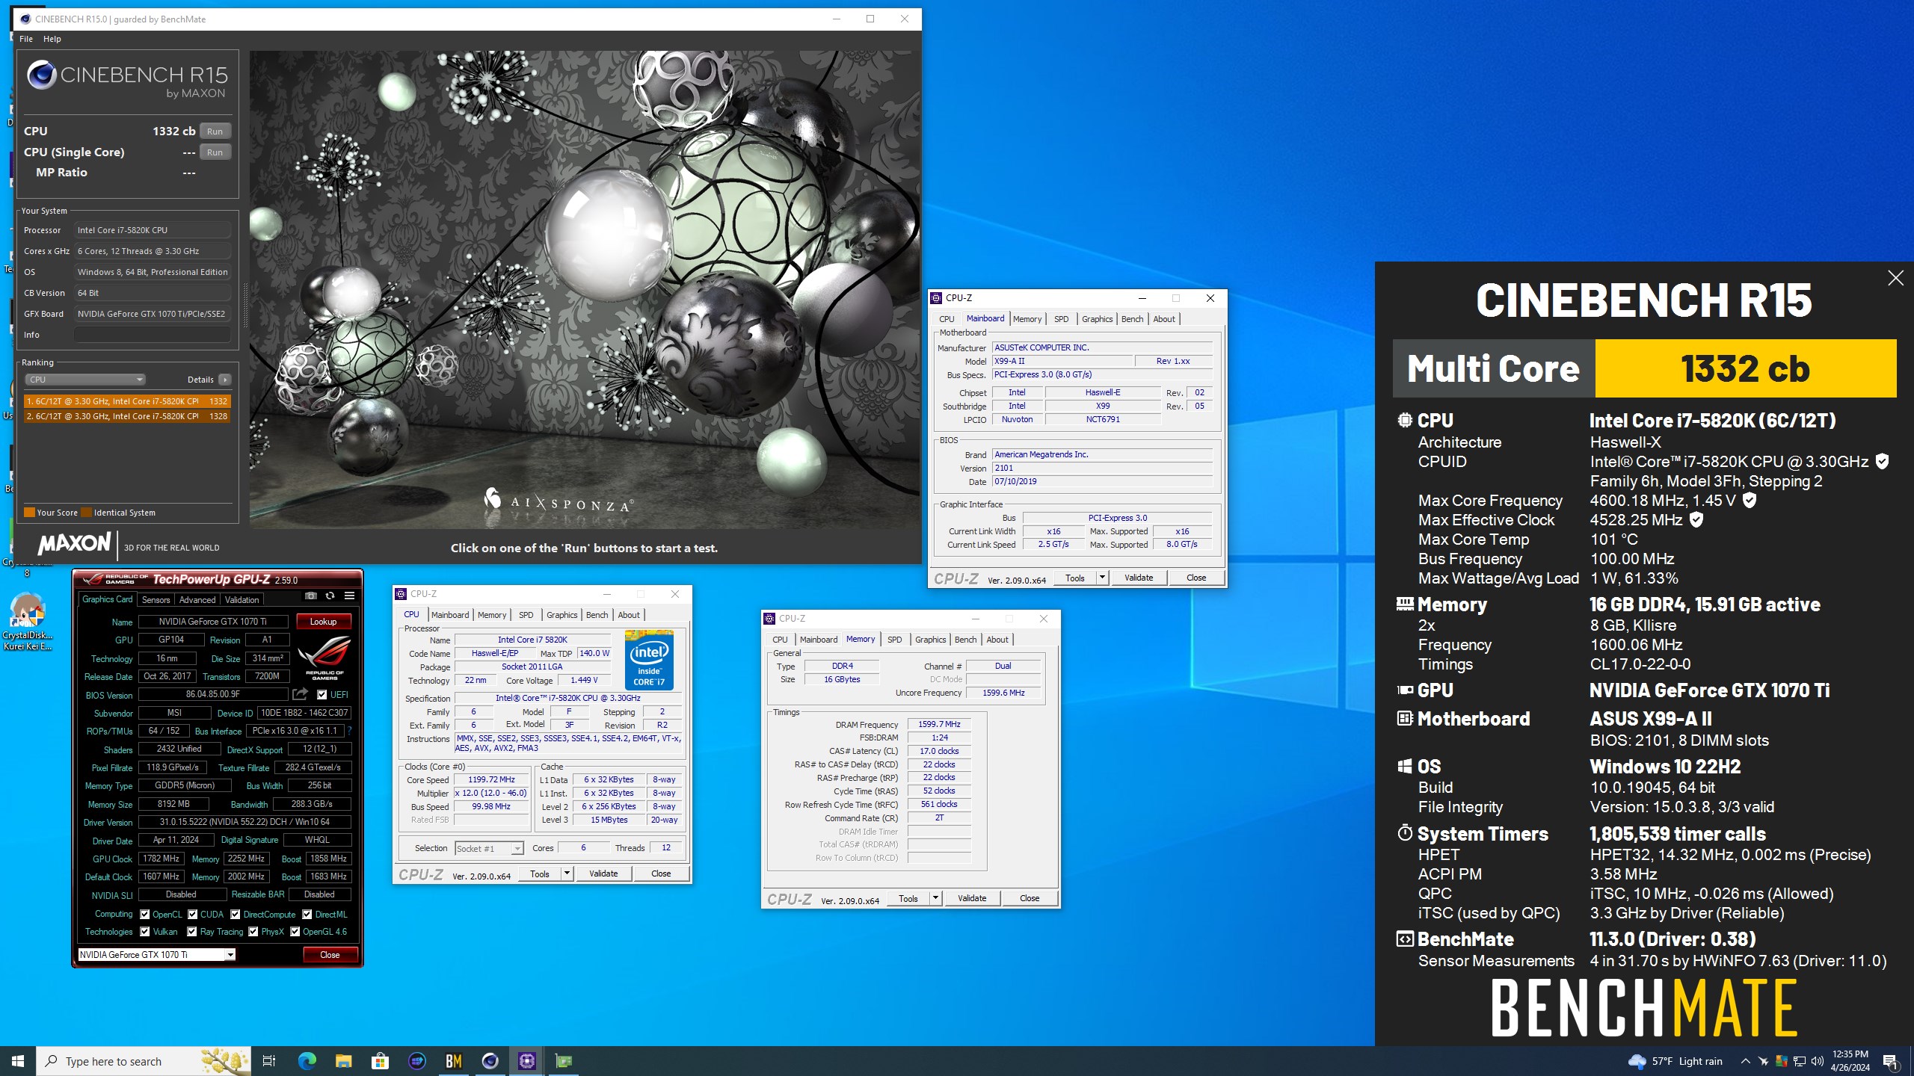Close the BenchMate result panel
The image size is (1914, 1076).
coord(1895,278)
